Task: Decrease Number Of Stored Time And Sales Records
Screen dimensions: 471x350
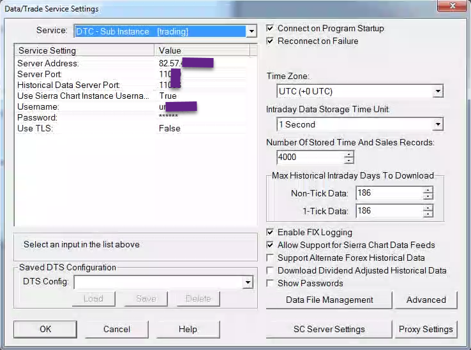Action: tap(348, 160)
